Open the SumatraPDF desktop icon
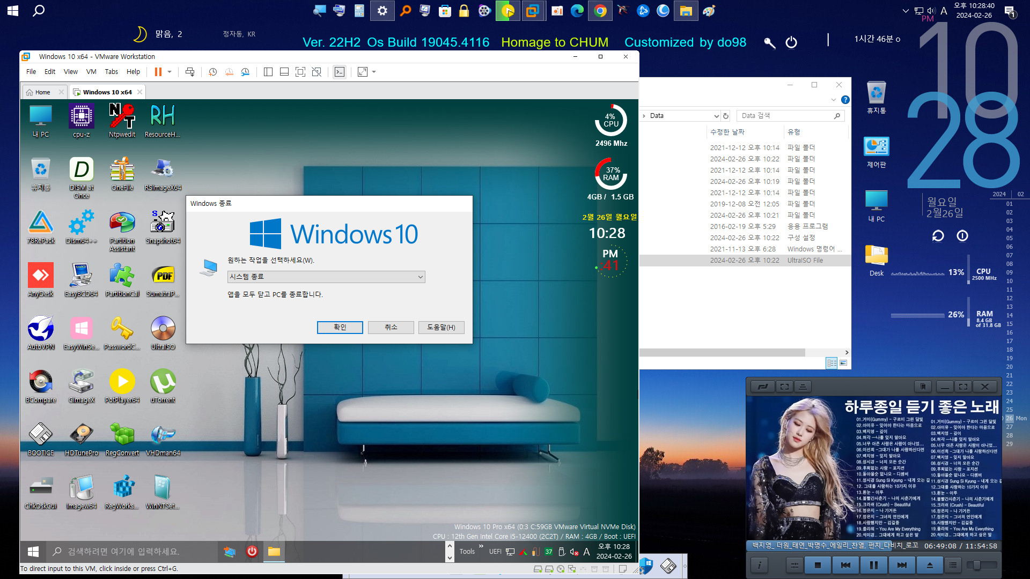This screenshot has width=1030, height=579. tap(163, 280)
